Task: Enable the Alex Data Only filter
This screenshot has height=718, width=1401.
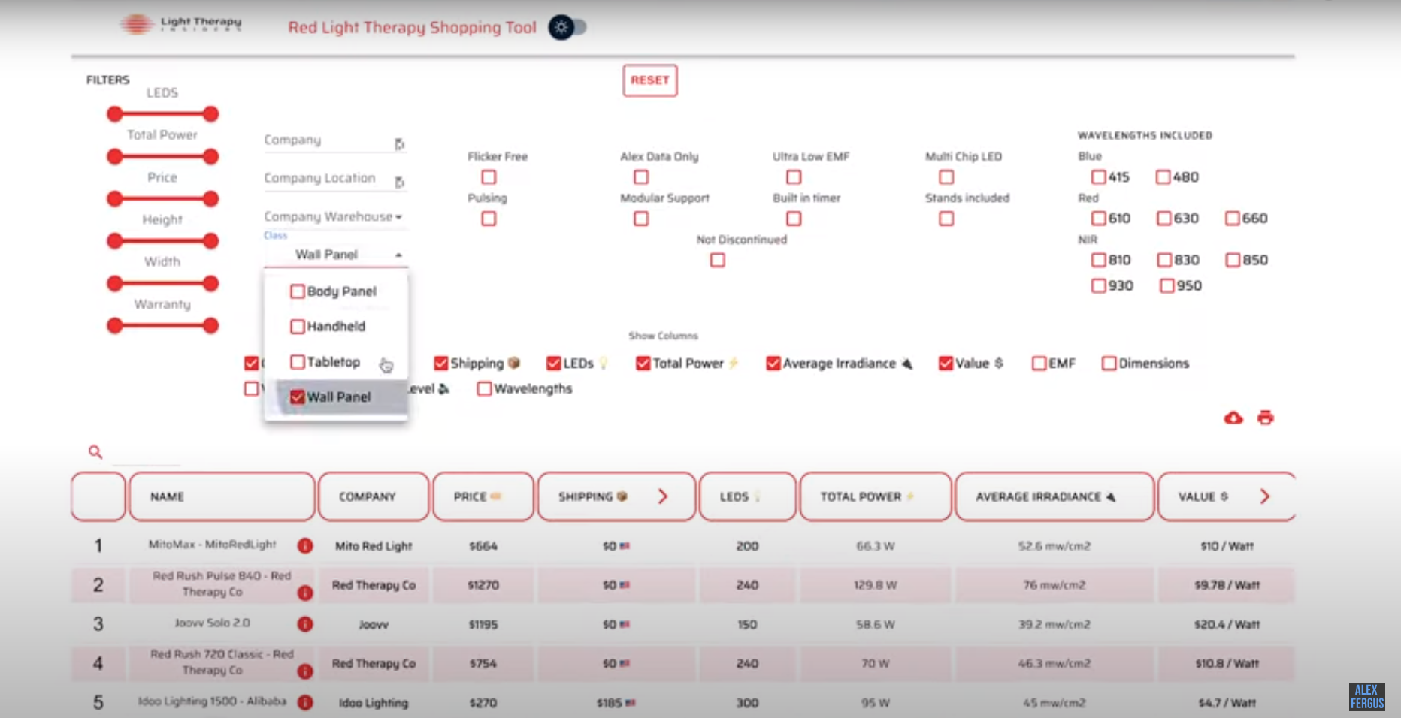Action: [641, 177]
